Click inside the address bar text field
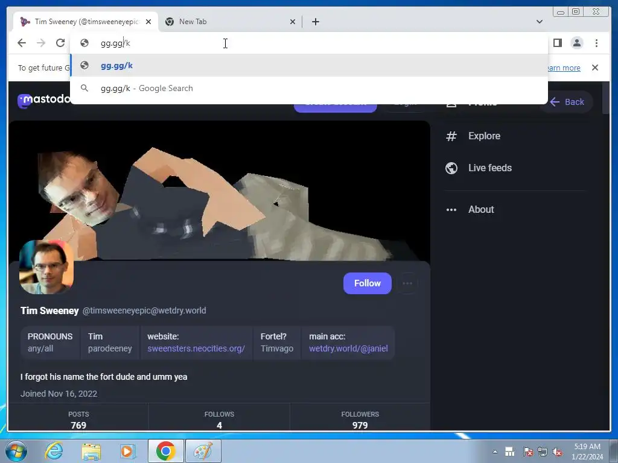618x463 pixels. tap(310, 43)
